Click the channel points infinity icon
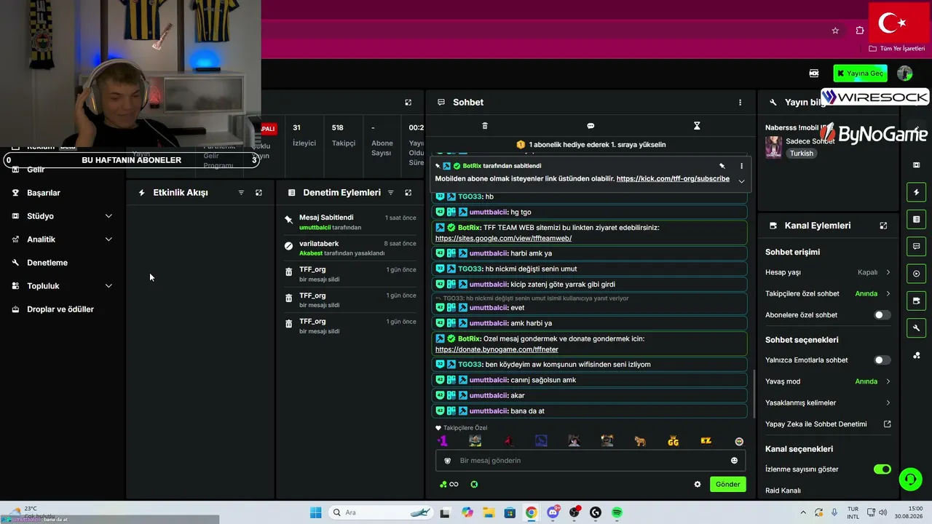 [x=449, y=485]
